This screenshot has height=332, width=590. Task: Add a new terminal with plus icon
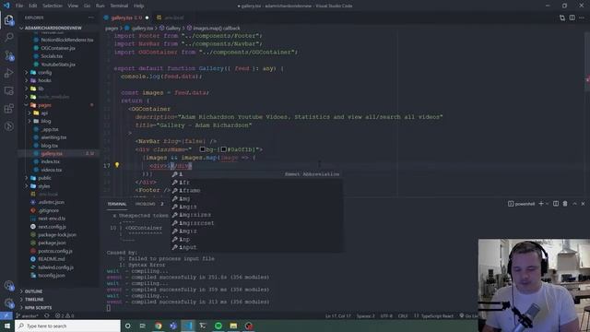pyautogui.click(x=541, y=204)
